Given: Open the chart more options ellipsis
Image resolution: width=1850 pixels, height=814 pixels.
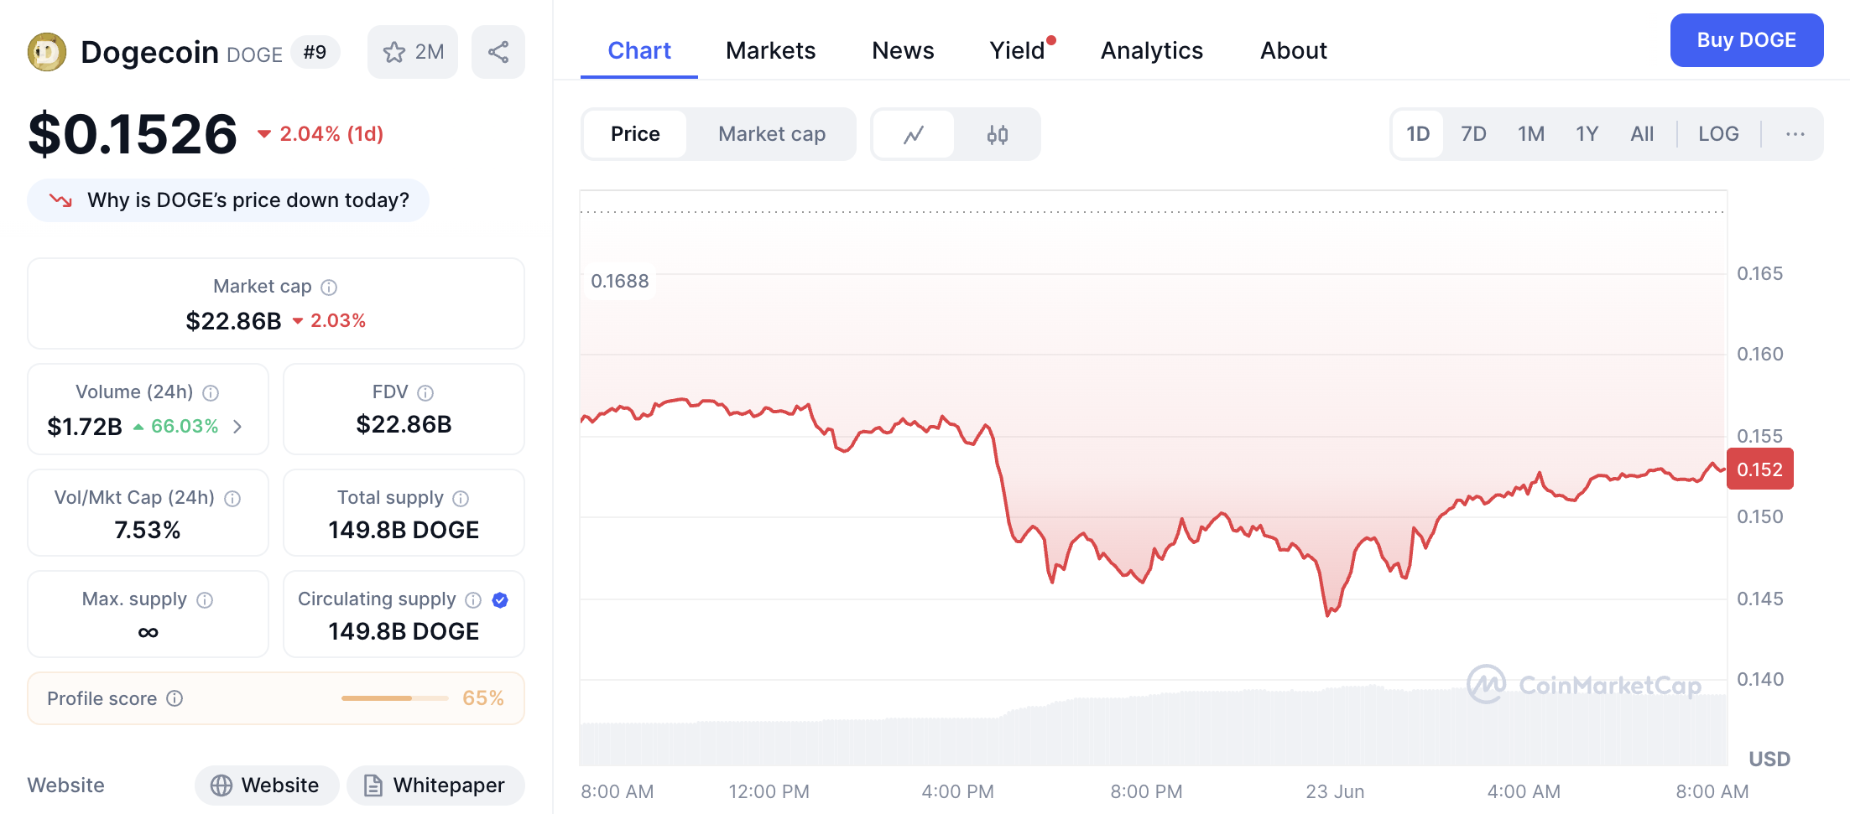Looking at the screenshot, I should [x=1795, y=134].
